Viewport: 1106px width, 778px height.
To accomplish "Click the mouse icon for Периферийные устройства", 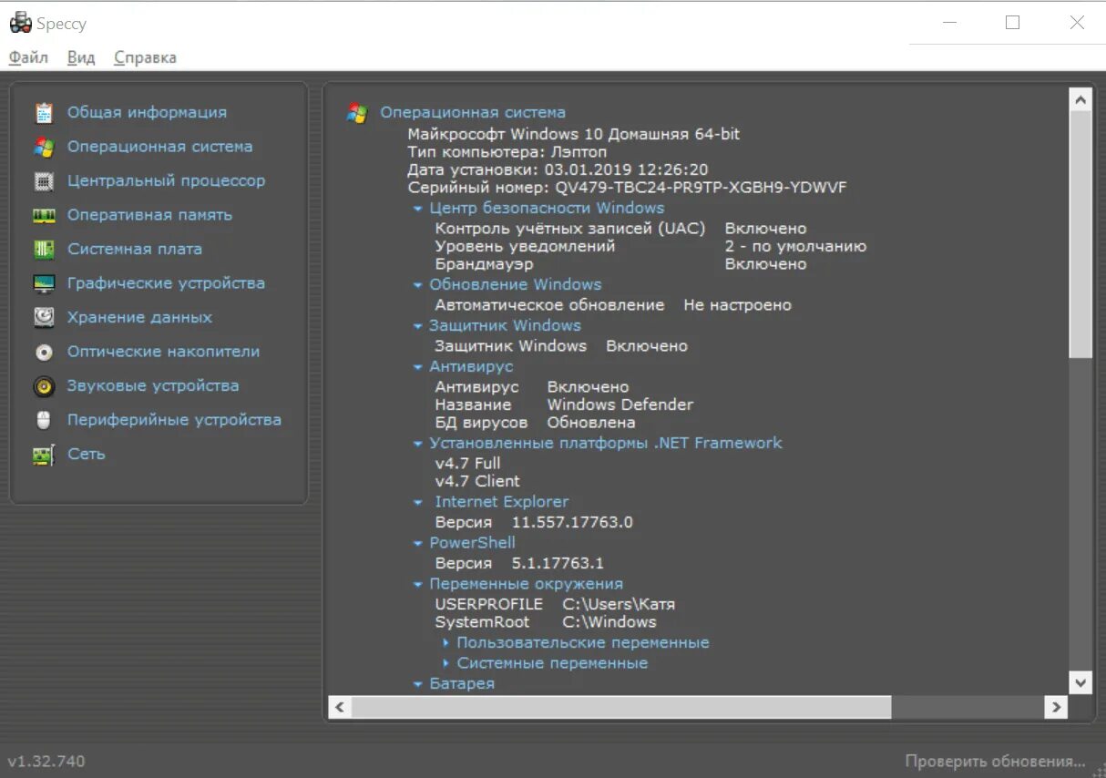I will tap(44, 421).
